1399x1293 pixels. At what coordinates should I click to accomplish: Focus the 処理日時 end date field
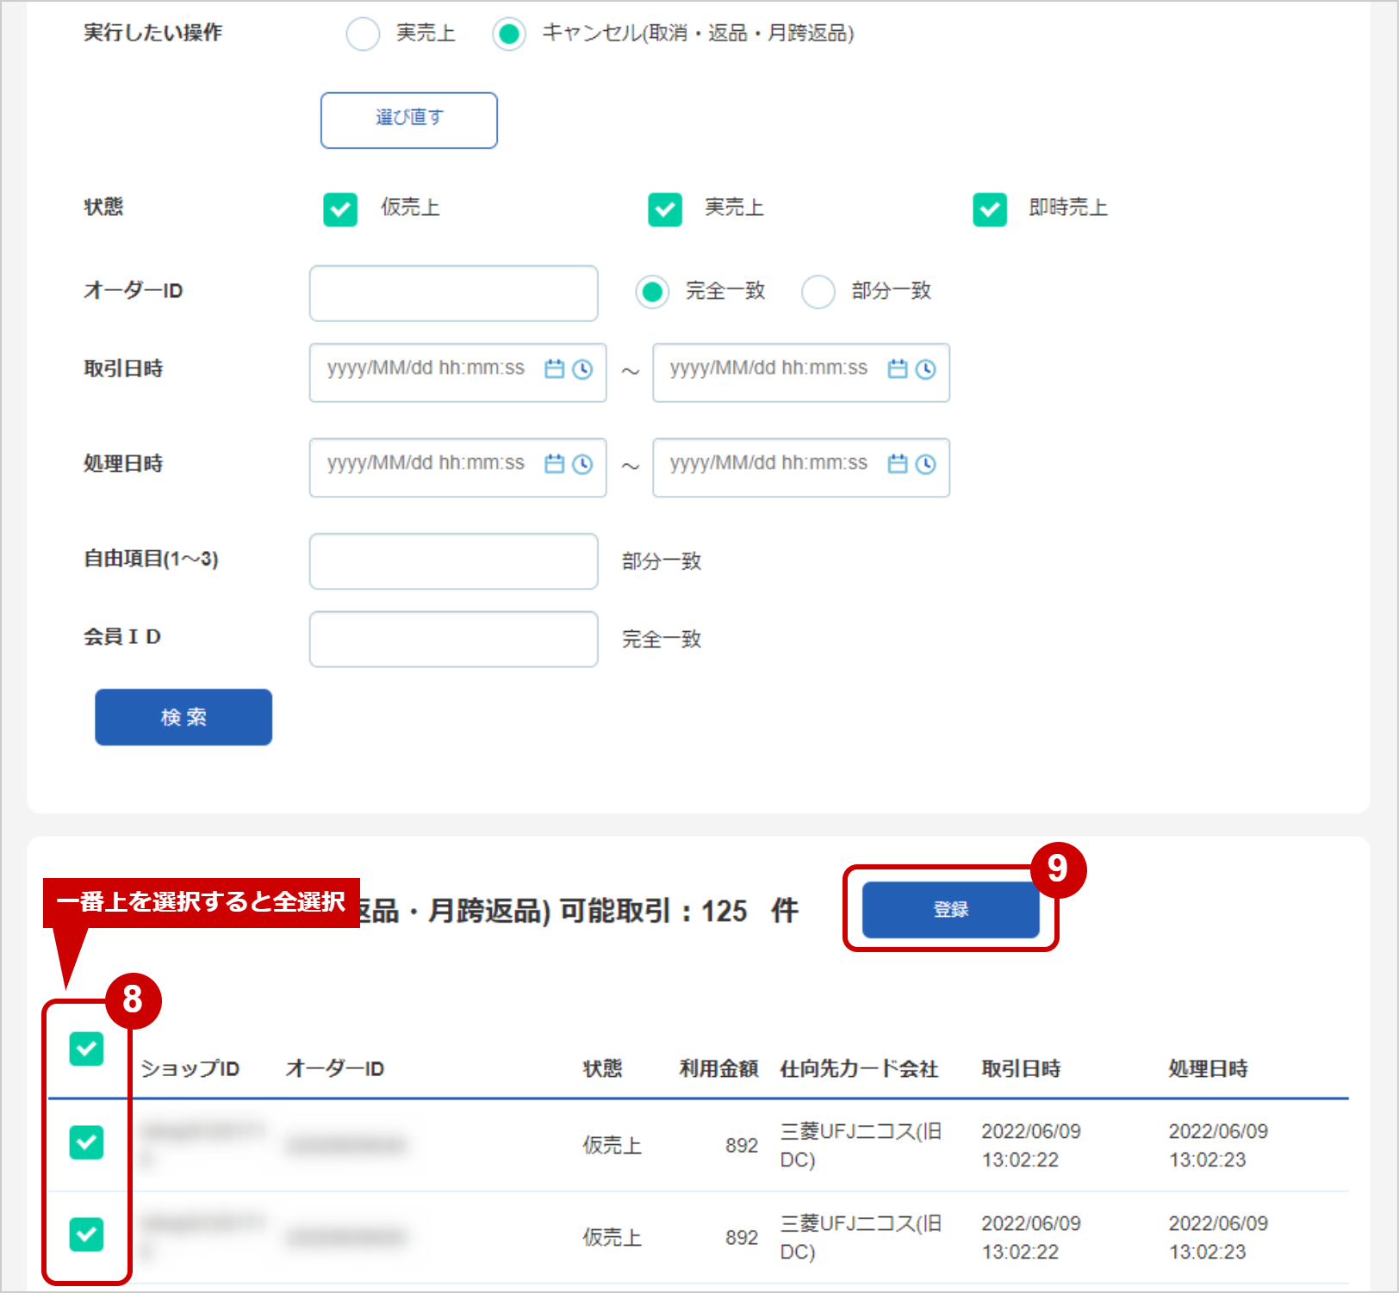(801, 467)
